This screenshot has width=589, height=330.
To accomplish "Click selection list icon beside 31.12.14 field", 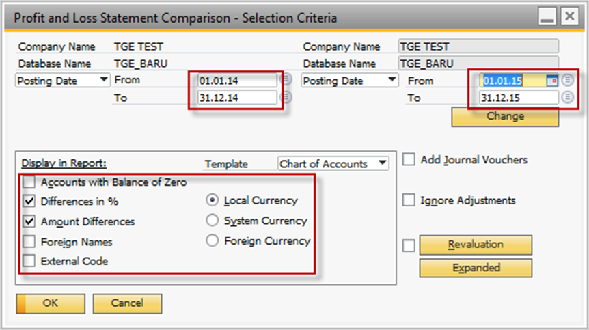I will pyautogui.click(x=286, y=97).
